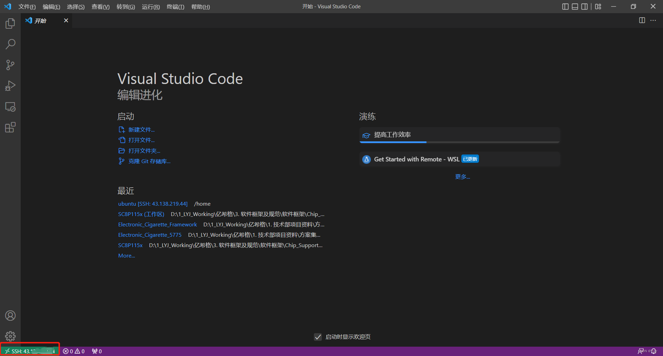Open the Remote Explorer view
This screenshot has height=356, width=663.
pos(10,107)
